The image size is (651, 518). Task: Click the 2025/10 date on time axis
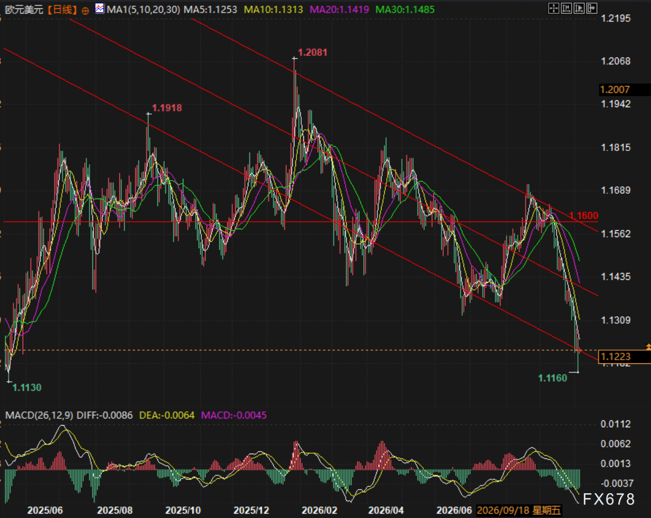click(183, 511)
